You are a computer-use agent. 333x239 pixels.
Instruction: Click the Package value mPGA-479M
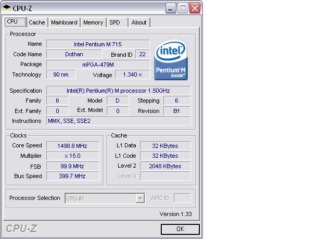(x=98, y=65)
